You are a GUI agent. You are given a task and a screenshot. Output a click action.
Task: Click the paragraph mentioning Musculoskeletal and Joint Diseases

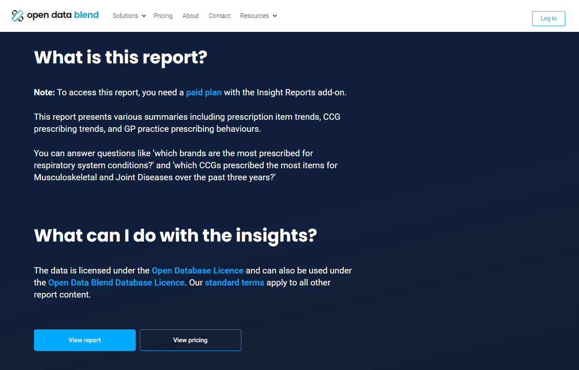[185, 165]
